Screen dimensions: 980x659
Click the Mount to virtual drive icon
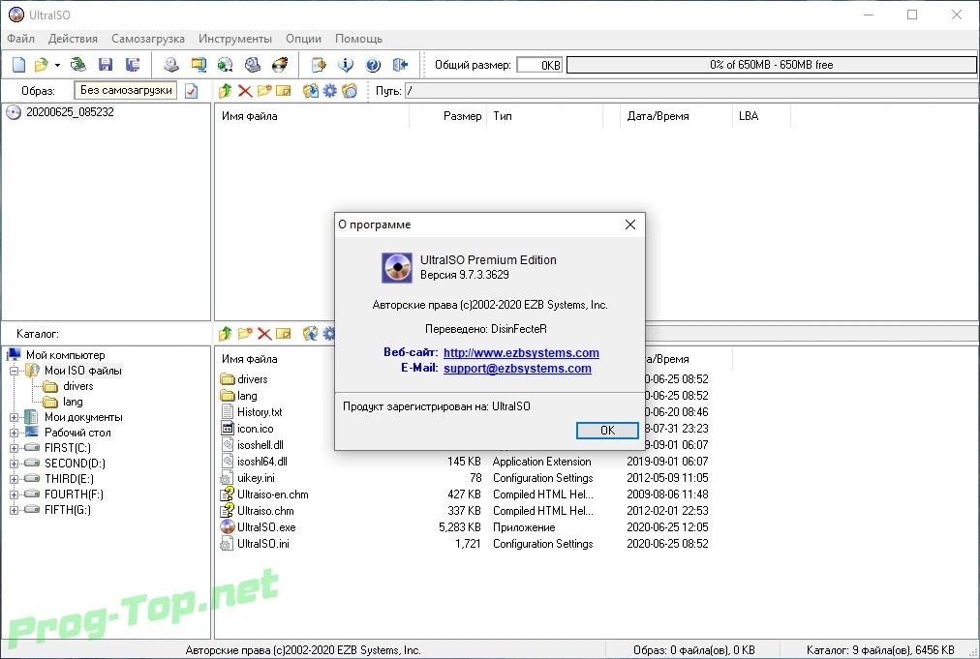(x=253, y=64)
